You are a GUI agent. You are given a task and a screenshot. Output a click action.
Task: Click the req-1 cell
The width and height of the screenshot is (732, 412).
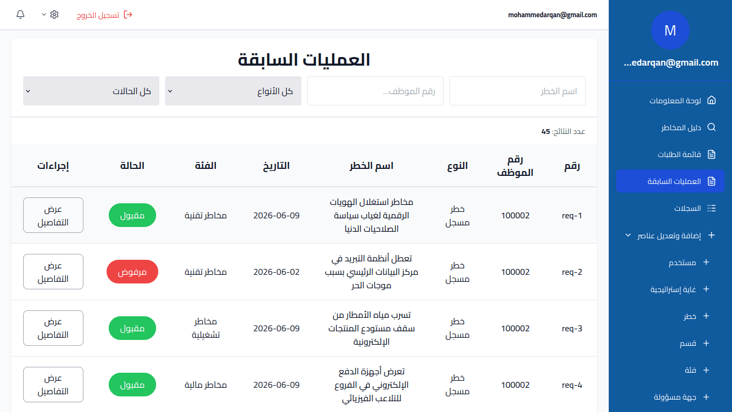(572, 215)
